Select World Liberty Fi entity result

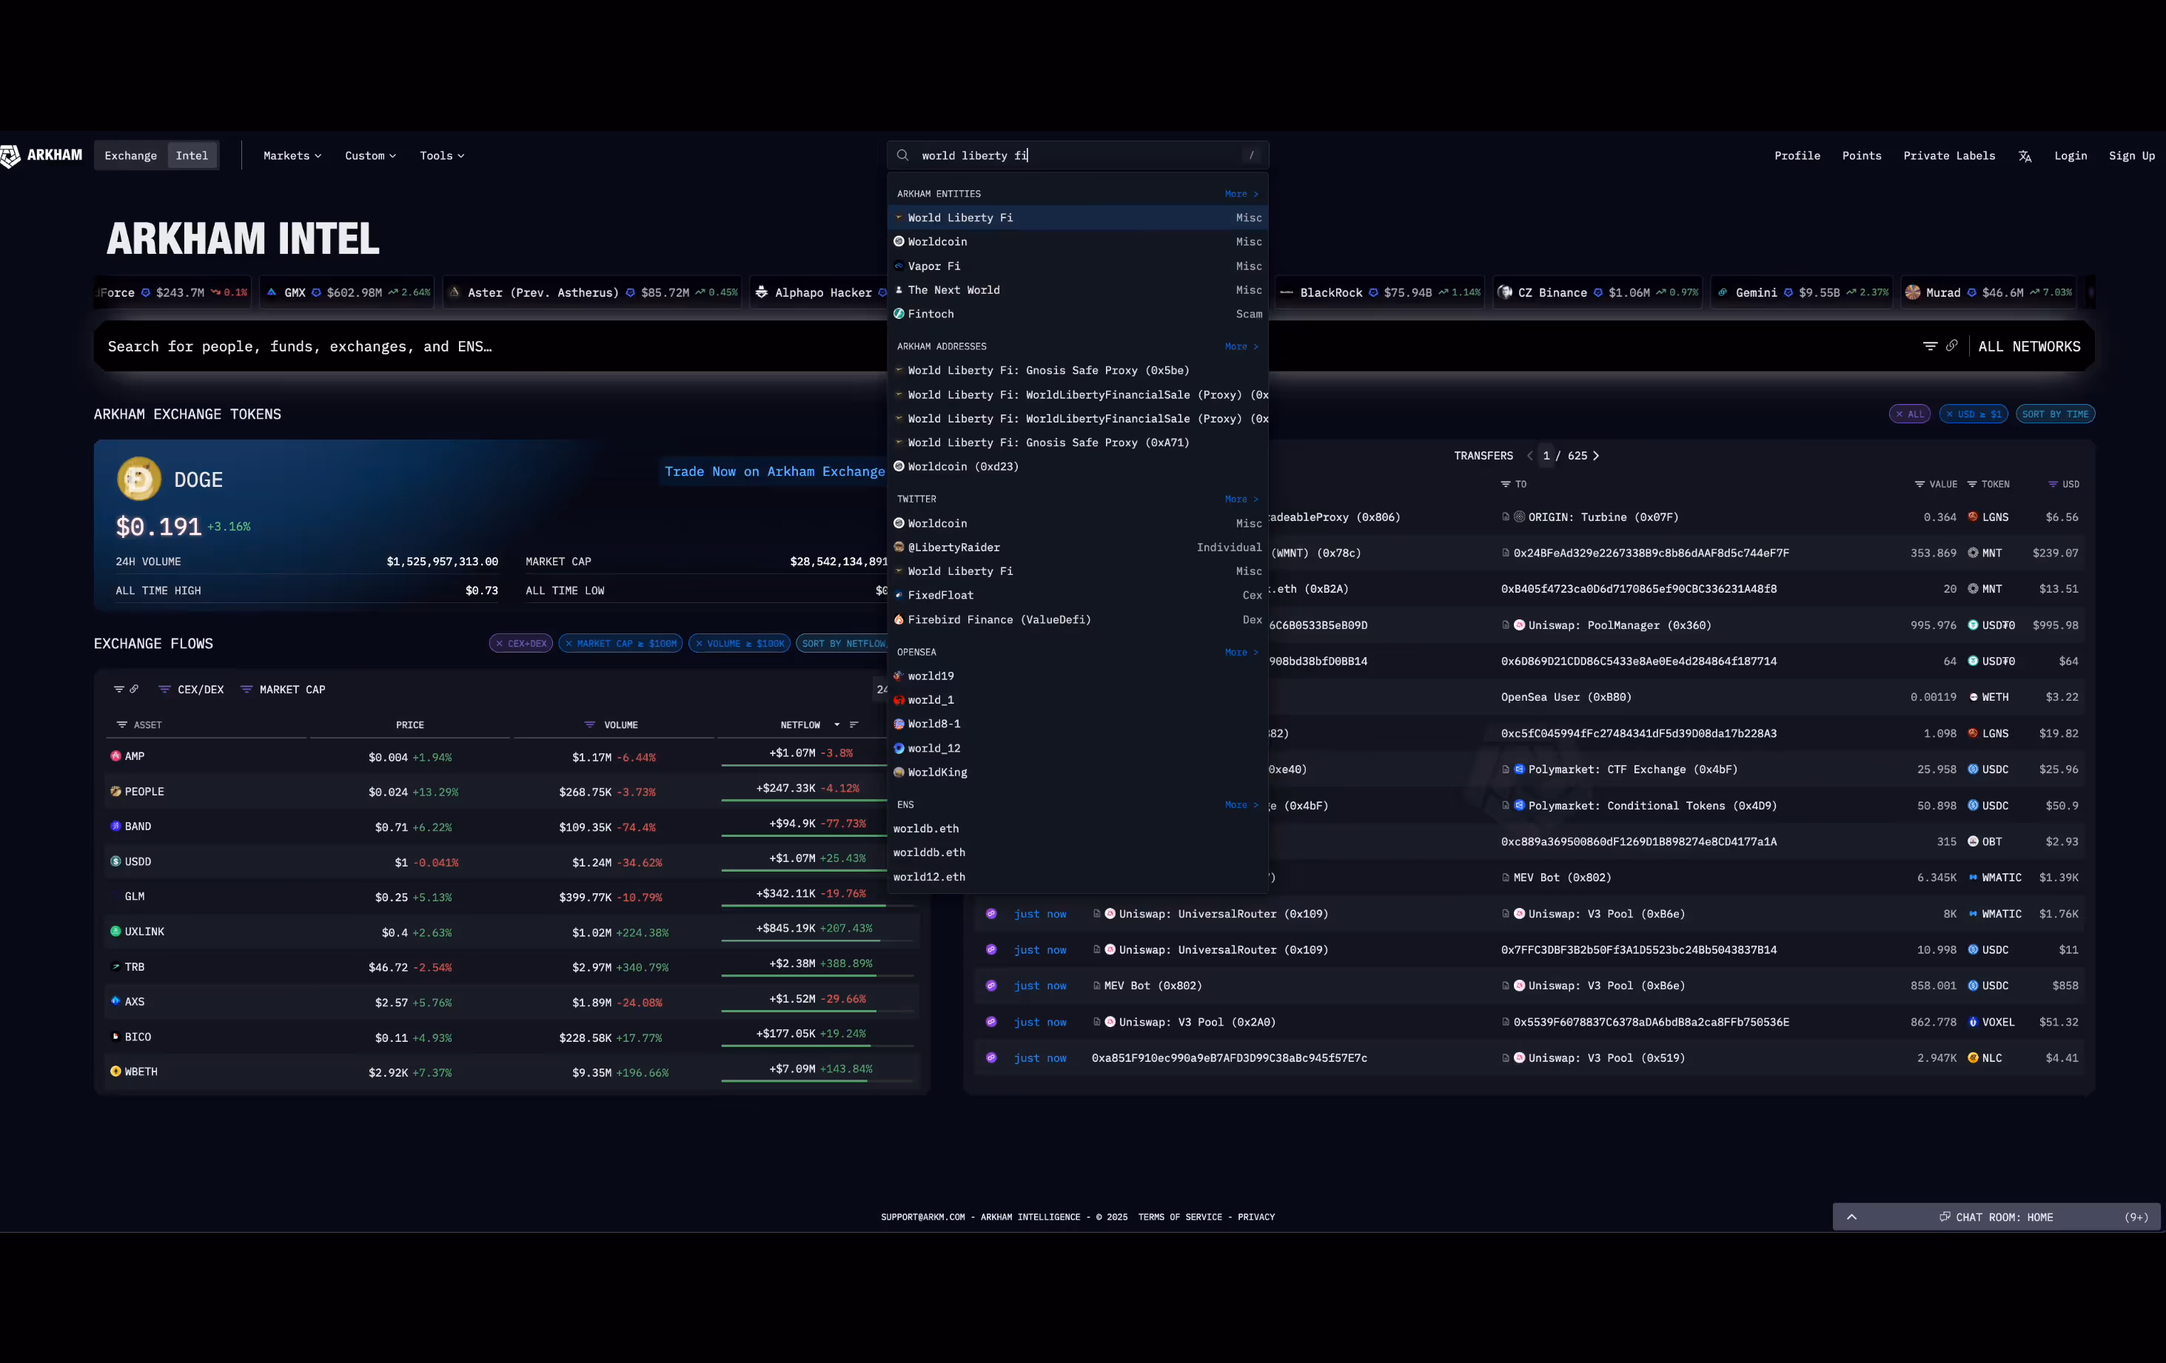(960, 218)
